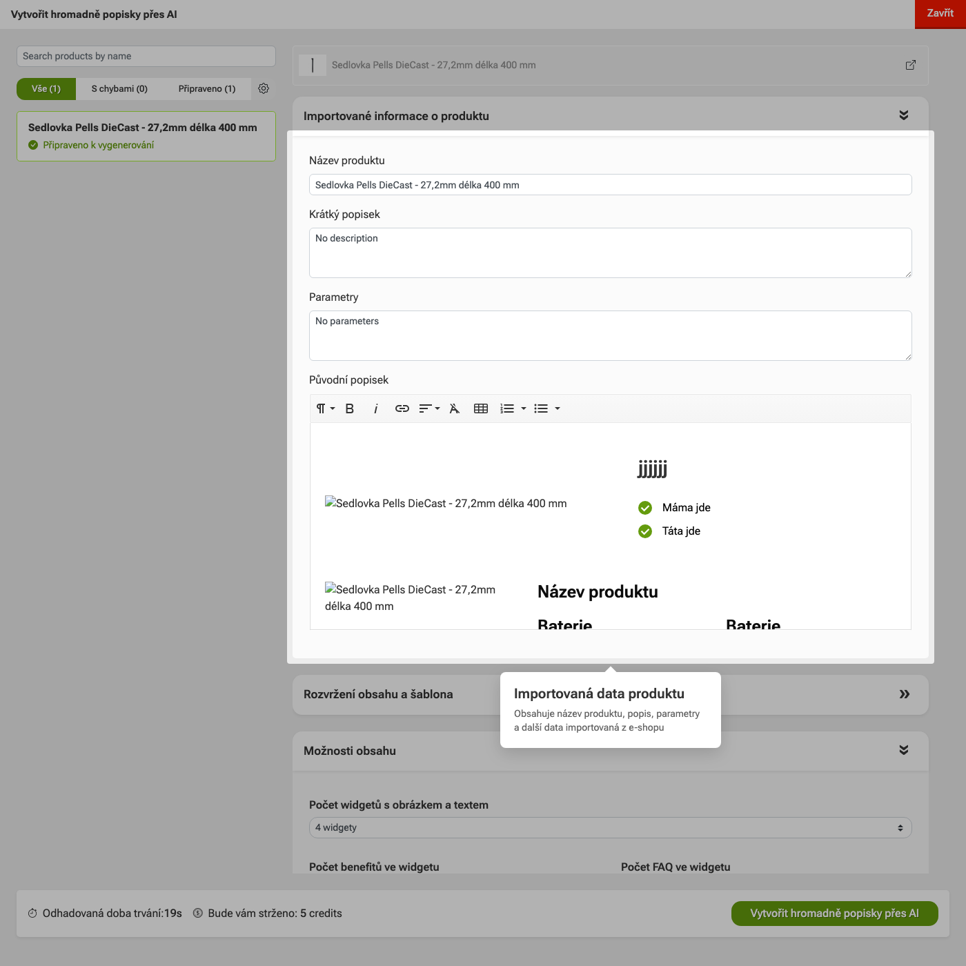Click Máma jde text in editor
Image resolution: width=966 pixels, height=966 pixels.
point(687,508)
